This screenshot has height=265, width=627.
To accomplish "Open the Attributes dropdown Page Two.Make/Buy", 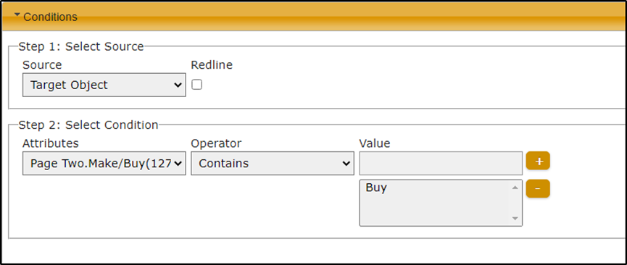I will click(x=104, y=163).
